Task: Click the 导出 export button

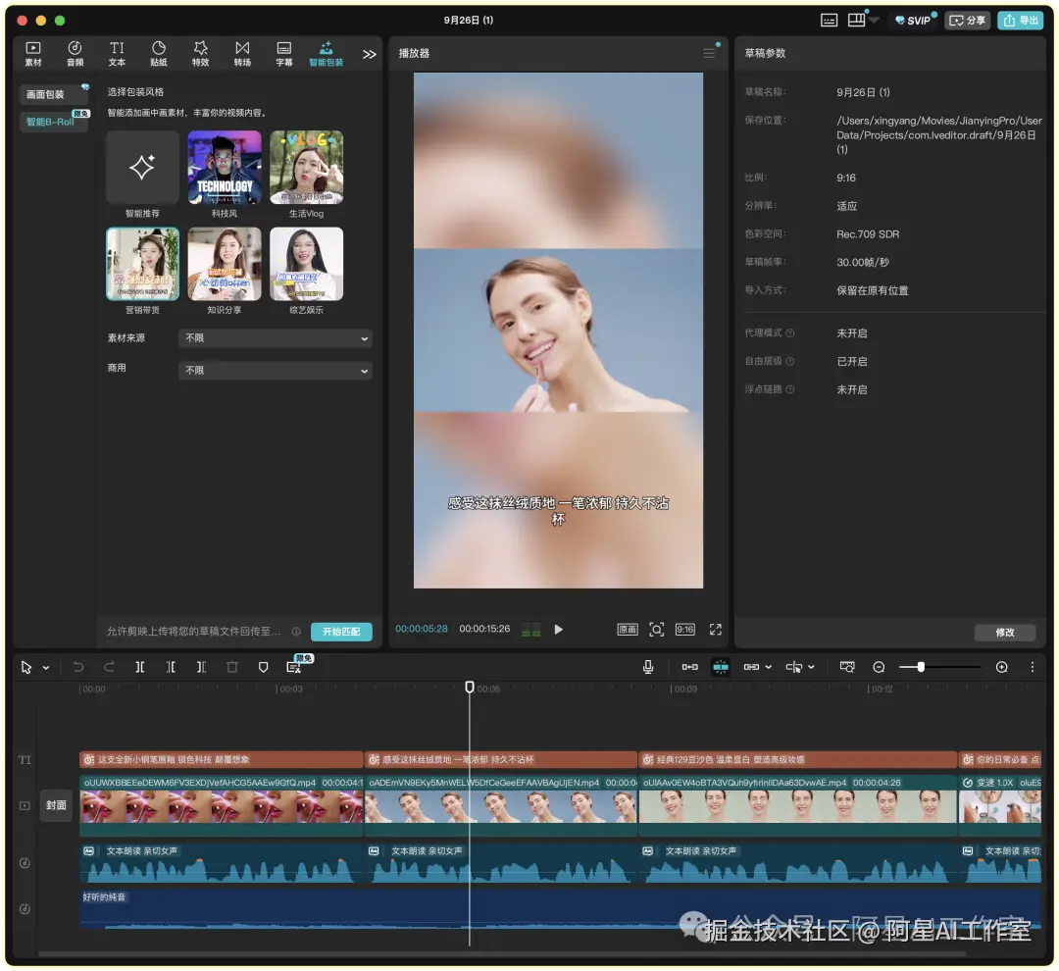Action: (1021, 21)
